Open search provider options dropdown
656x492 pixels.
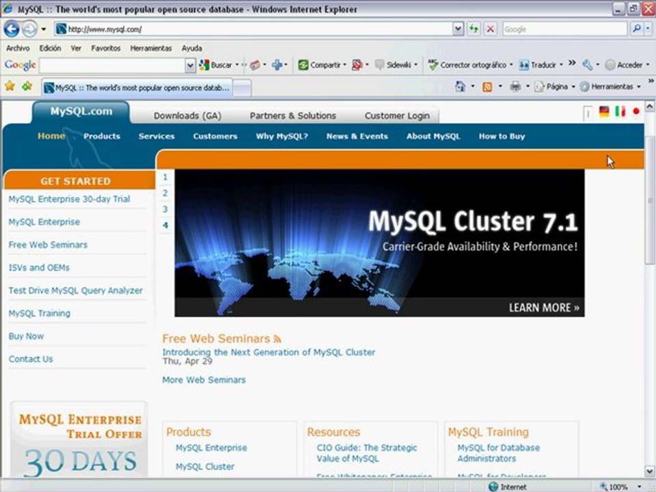tap(648, 29)
